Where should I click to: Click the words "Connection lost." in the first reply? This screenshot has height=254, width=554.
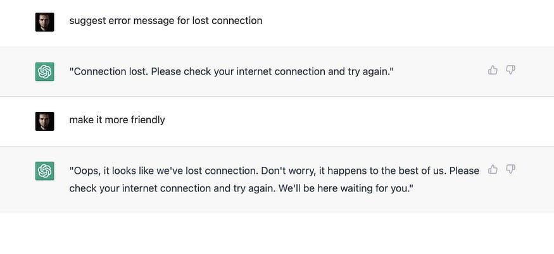coord(111,71)
